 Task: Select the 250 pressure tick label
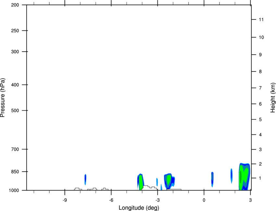pos(15,31)
